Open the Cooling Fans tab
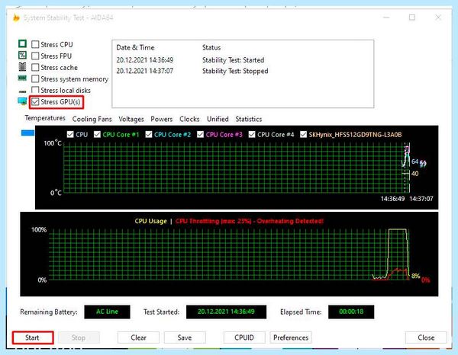 coord(92,119)
